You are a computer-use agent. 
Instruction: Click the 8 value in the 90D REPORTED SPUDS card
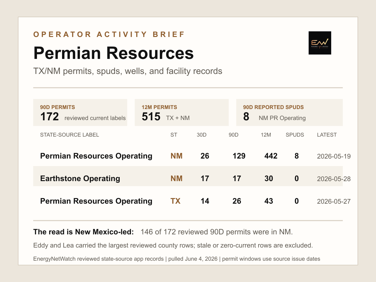coord(246,117)
